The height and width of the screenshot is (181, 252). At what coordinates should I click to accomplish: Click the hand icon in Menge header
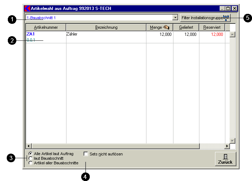[166, 27]
